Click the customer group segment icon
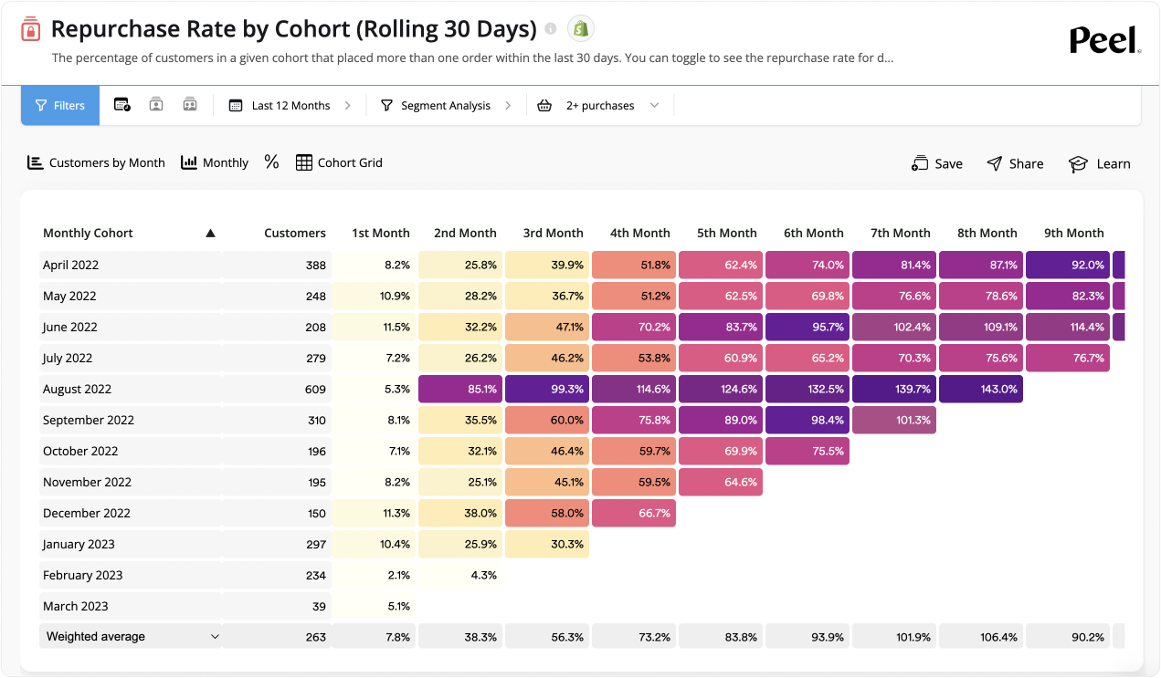This screenshot has height=678, width=1161. click(x=189, y=105)
